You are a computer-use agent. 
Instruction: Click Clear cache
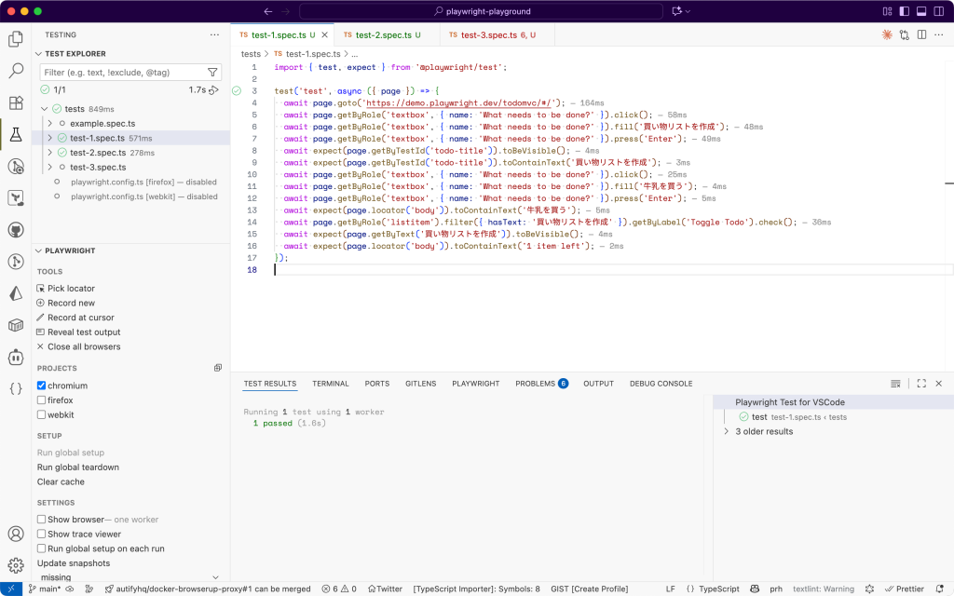61,481
